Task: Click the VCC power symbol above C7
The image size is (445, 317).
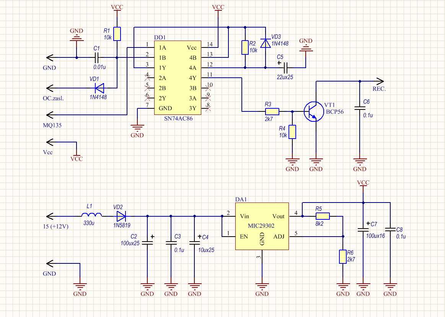Action: 363,183
